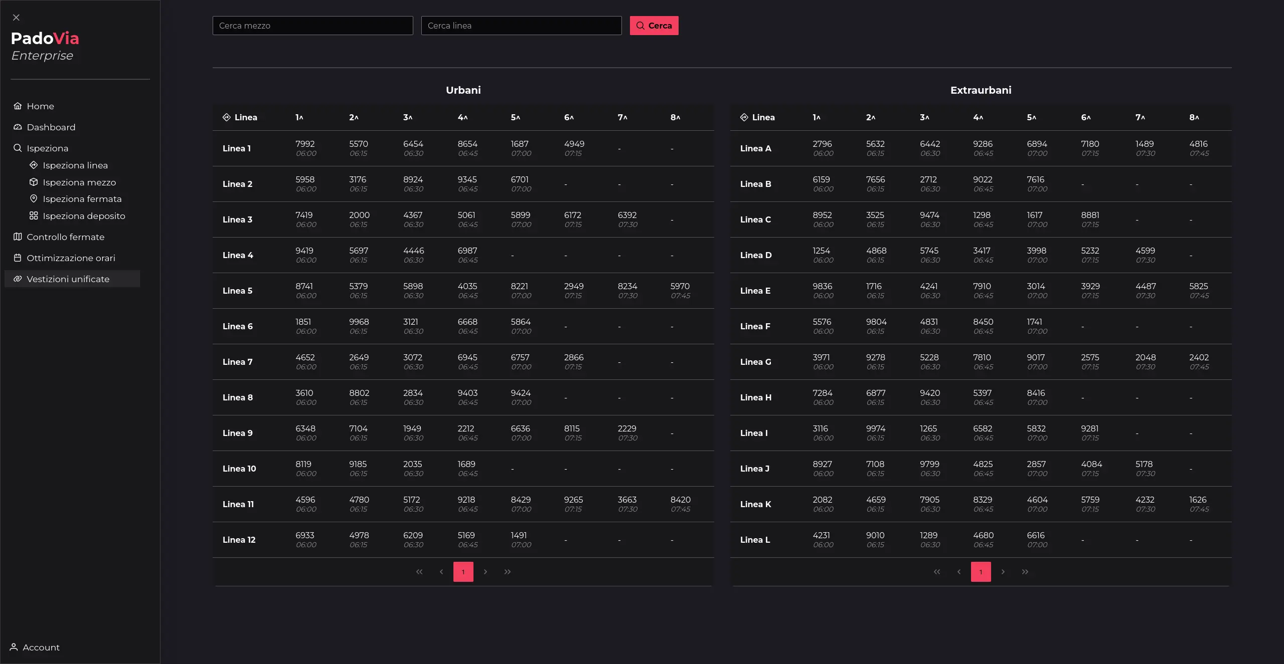Sort Urbani table by column 5
Viewport: 1284px width, 664px height.
coord(516,117)
